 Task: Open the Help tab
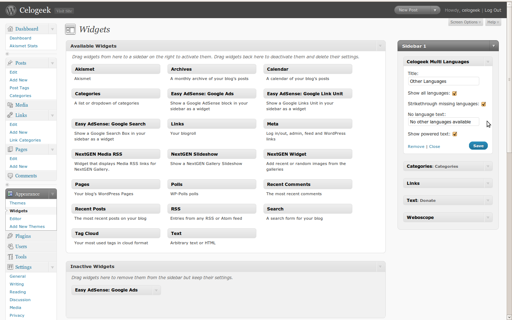[x=493, y=22]
